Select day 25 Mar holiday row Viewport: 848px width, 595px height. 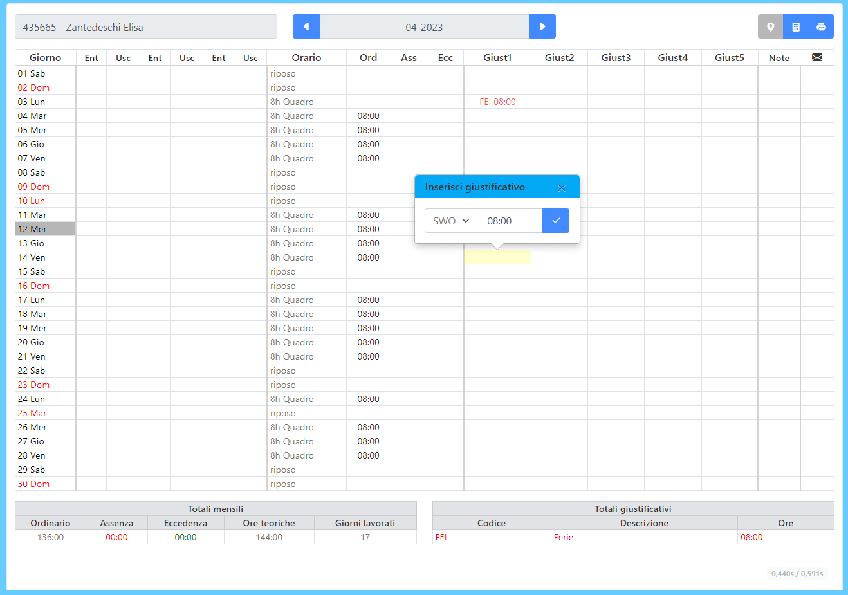[x=45, y=413]
